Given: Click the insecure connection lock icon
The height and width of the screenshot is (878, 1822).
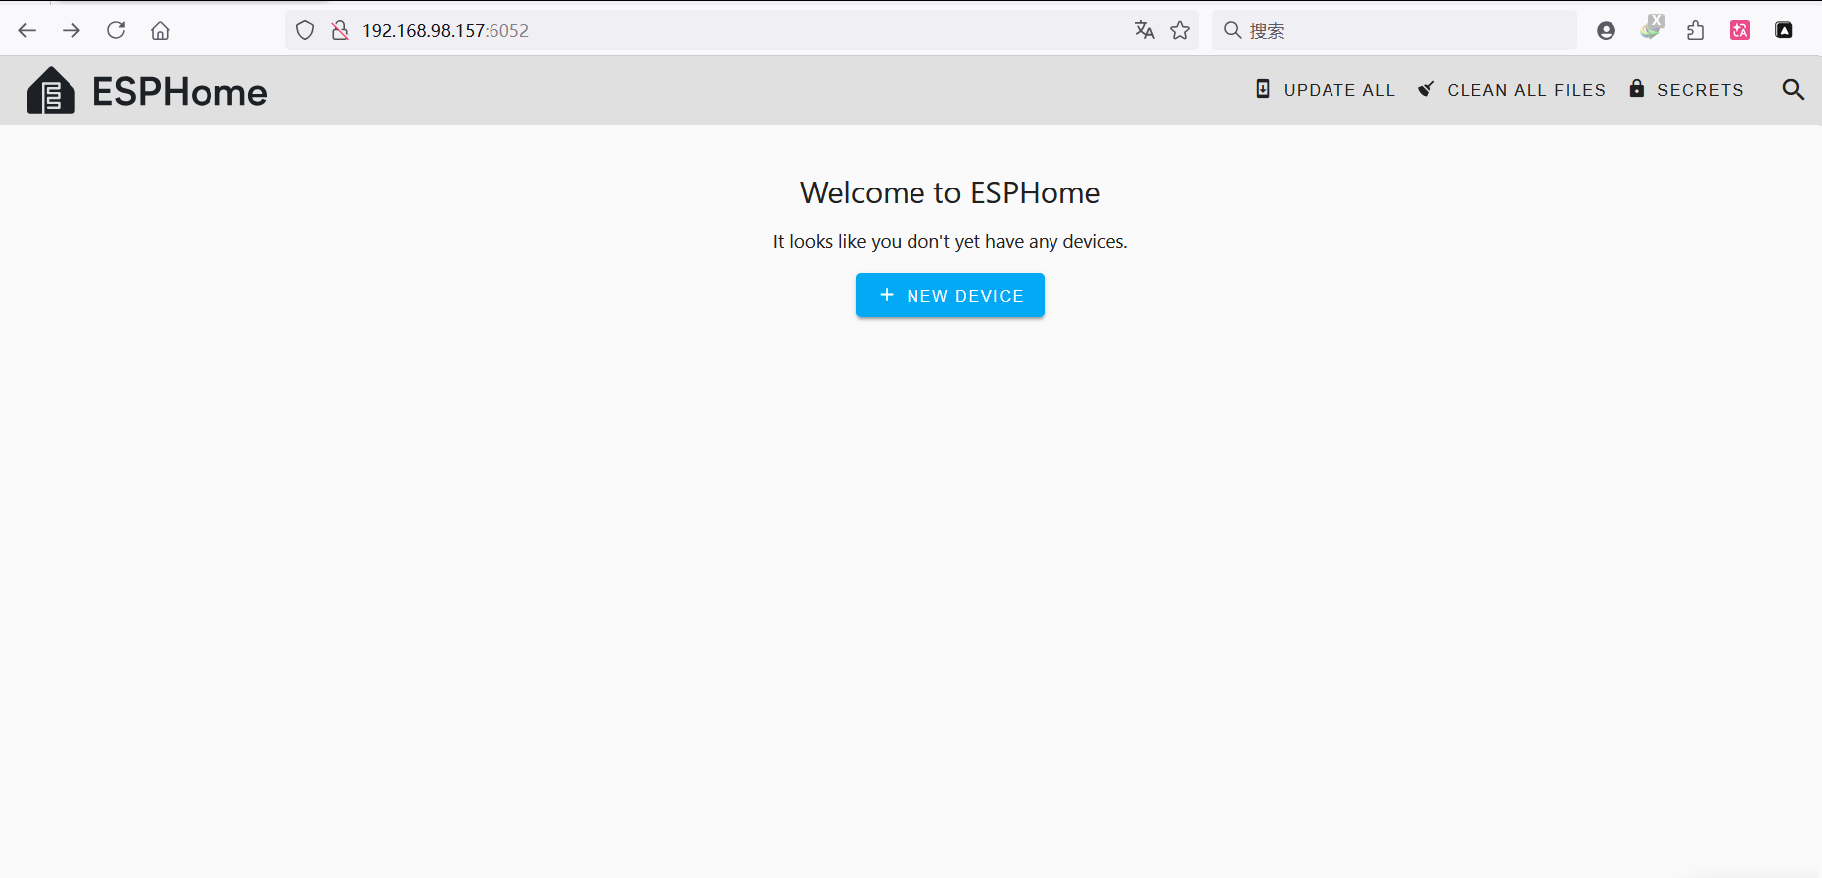Looking at the screenshot, I should click(340, 30).
